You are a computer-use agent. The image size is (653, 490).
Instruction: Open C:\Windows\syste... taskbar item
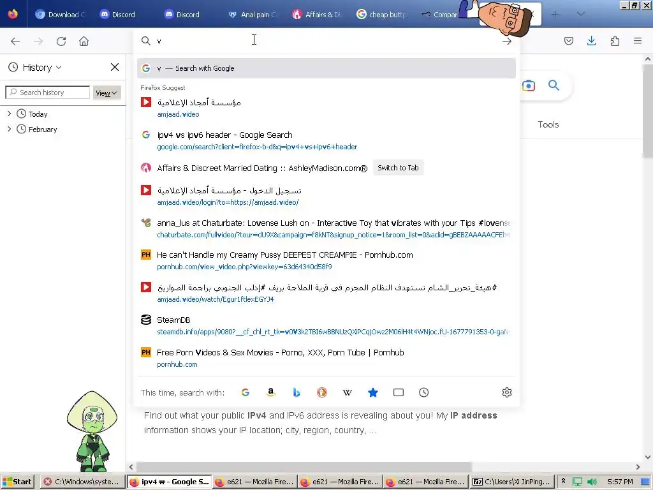coord(82,482)
